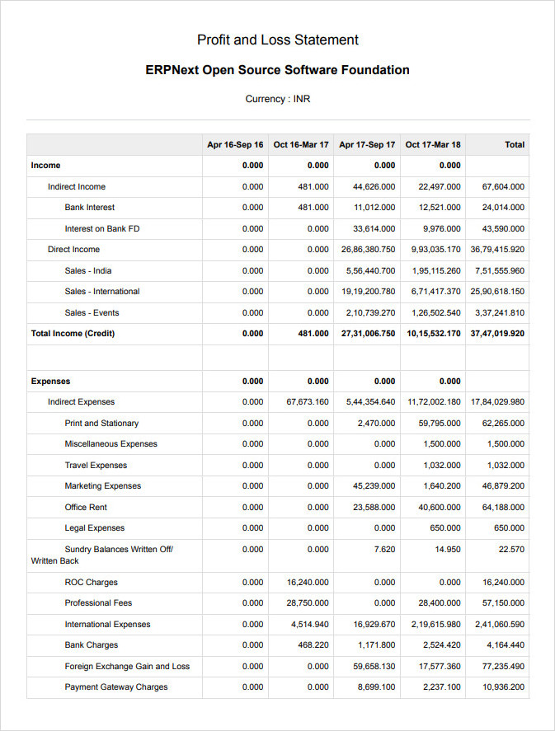The image size is (555, 731).
Task: Click the Total column header
Action: point(515,145)
